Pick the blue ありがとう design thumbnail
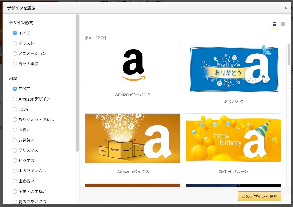The height and width of the screenshot is (207, 293). [233, 69]
